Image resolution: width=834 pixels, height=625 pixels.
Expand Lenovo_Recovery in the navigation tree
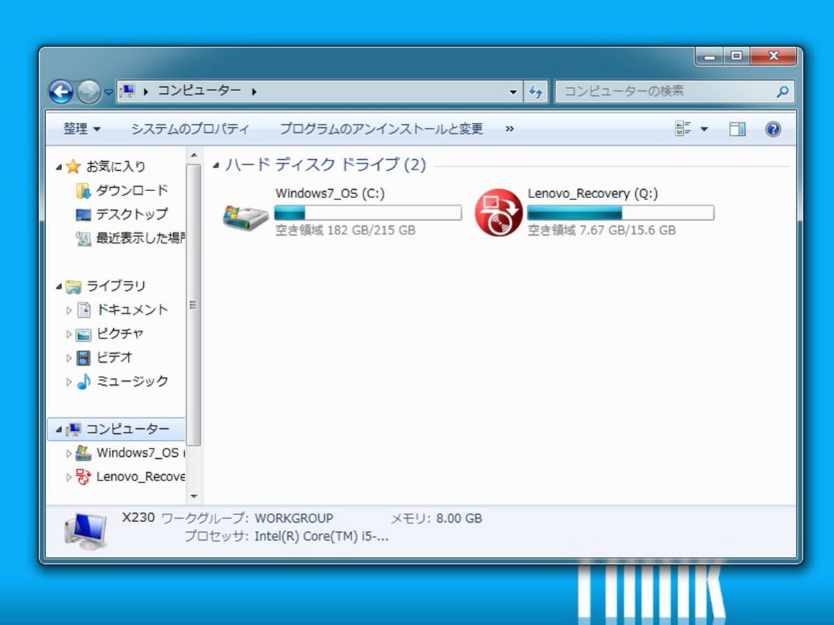pyautogui.click(x=69, y=477)
